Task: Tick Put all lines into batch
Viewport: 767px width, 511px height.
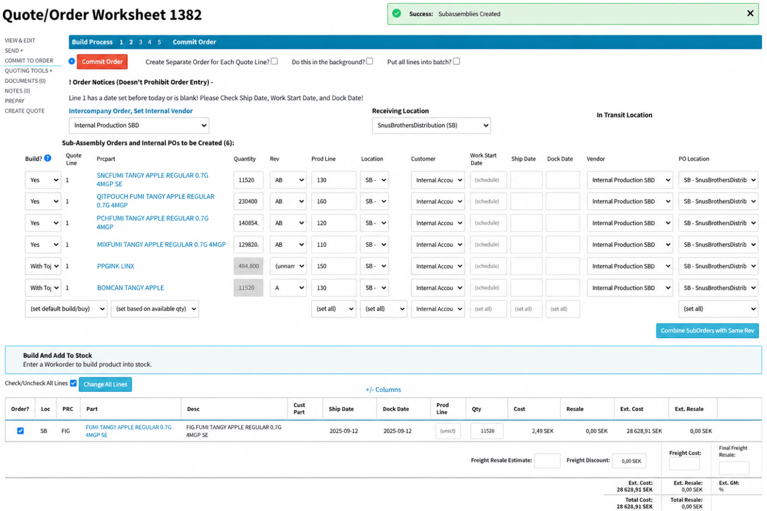Action: coord(457,61)
